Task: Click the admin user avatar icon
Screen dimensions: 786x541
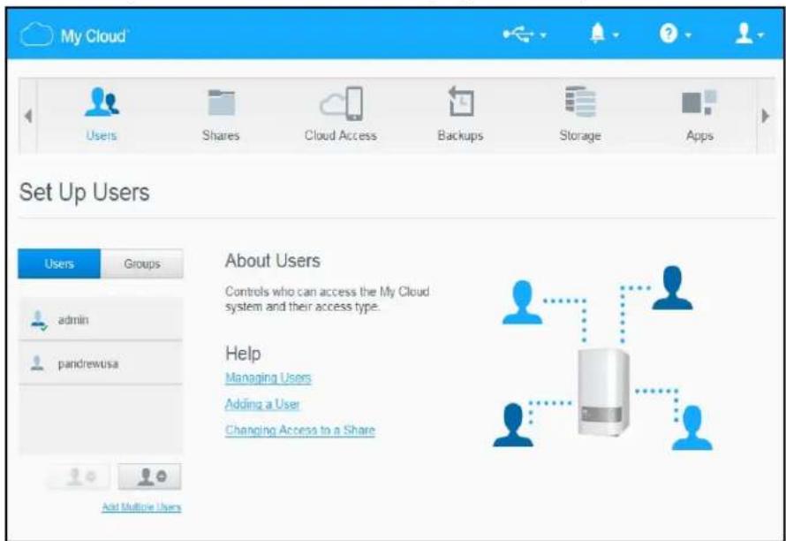Action: pyautogui.click(x=38, y=320)
